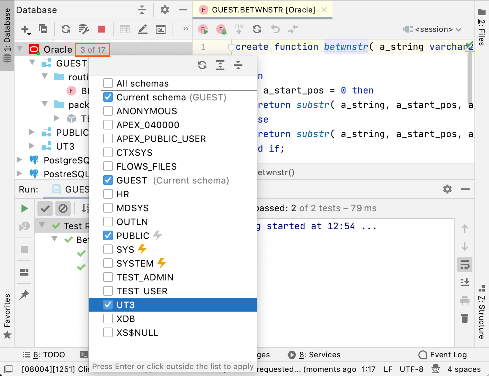
Task: Click the Jump to Query Console database refresh icon
Action: click(257, 29)
